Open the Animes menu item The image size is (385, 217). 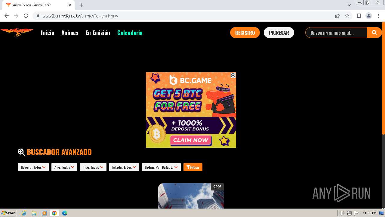point(70,33)
